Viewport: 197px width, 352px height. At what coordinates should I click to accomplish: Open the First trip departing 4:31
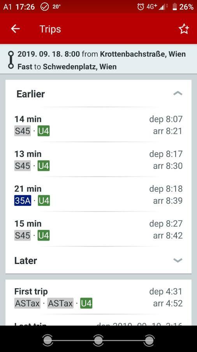click(x=98, y=297)
